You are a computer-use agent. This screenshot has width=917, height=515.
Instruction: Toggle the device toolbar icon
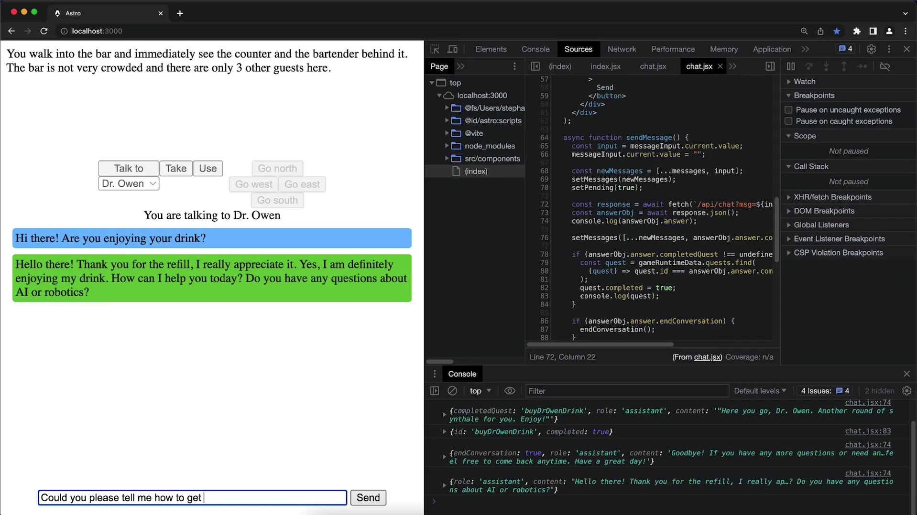tap(452, 49)
